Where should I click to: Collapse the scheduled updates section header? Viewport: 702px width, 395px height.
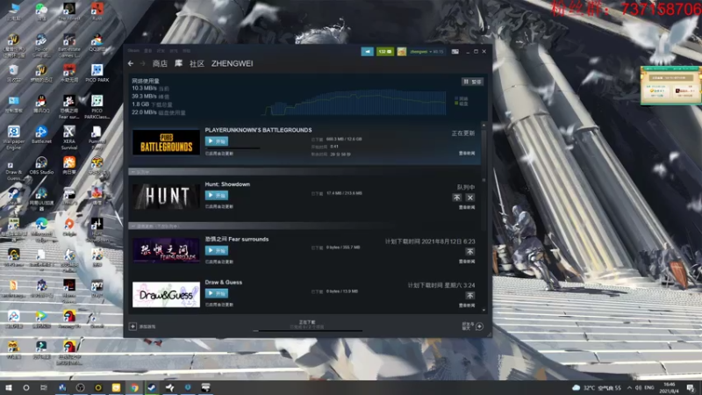click(x=304, y=226)
